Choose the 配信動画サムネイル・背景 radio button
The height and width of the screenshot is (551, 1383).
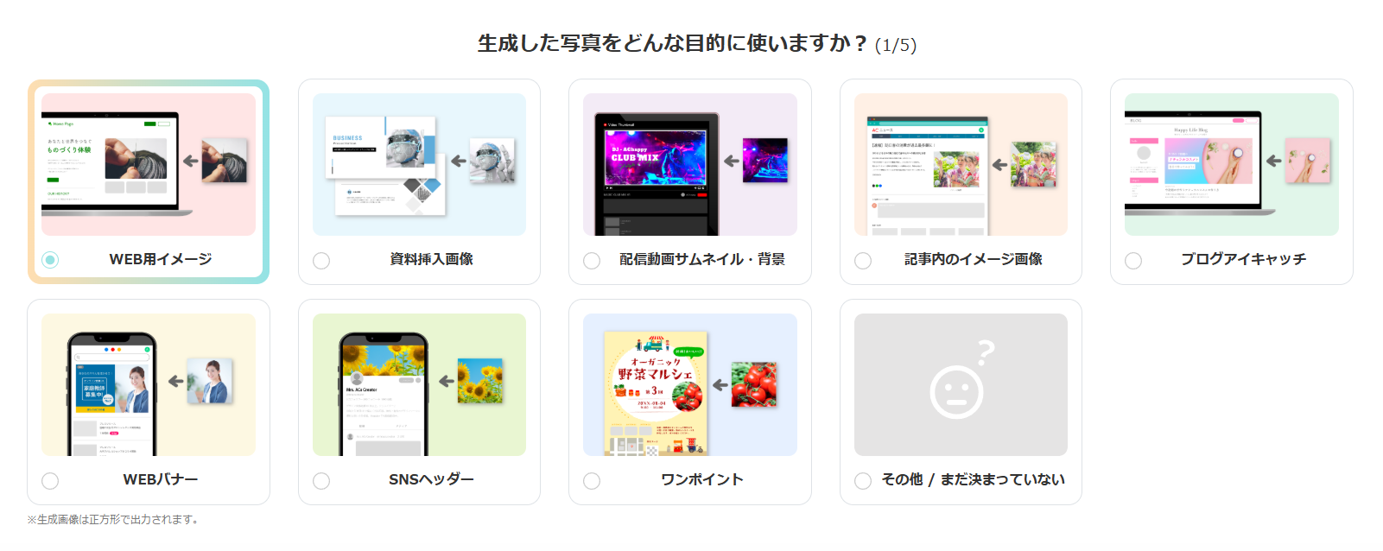tap(592, 261)
